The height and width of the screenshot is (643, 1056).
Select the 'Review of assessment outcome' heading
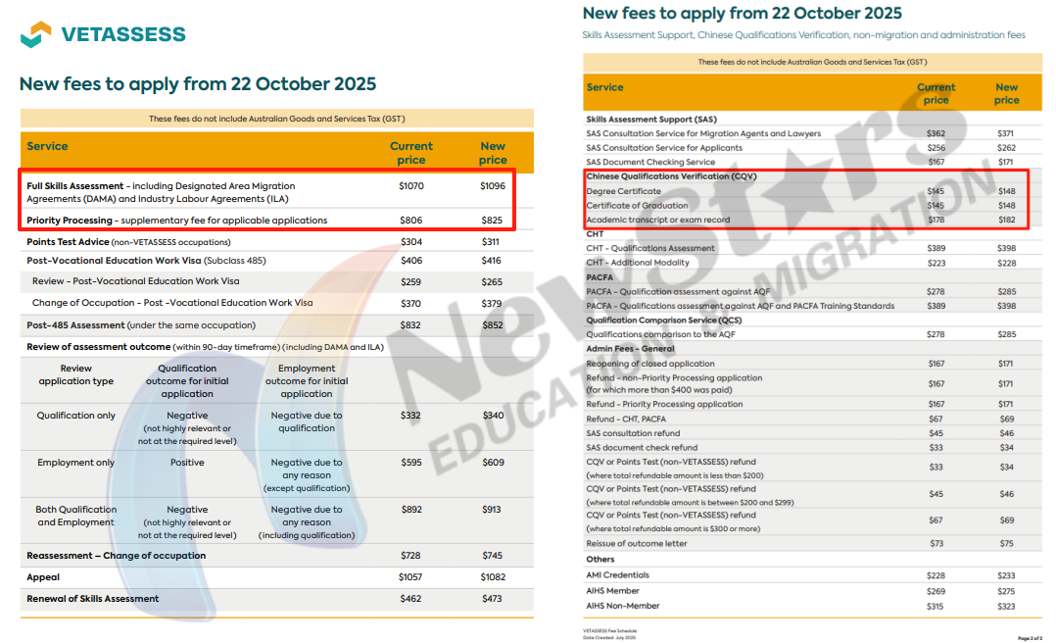(98, 347)
